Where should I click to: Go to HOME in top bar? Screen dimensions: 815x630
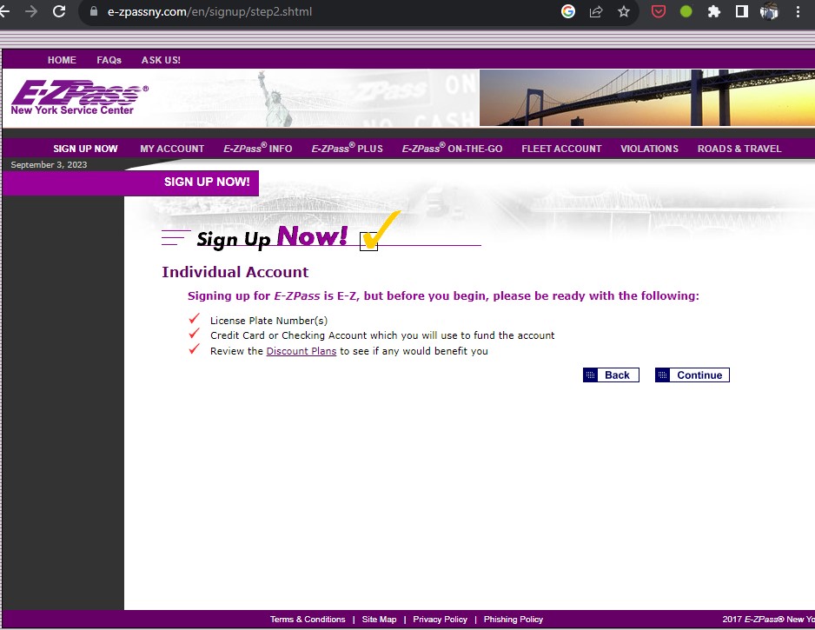pyautogui.click(x=62, y=60)
